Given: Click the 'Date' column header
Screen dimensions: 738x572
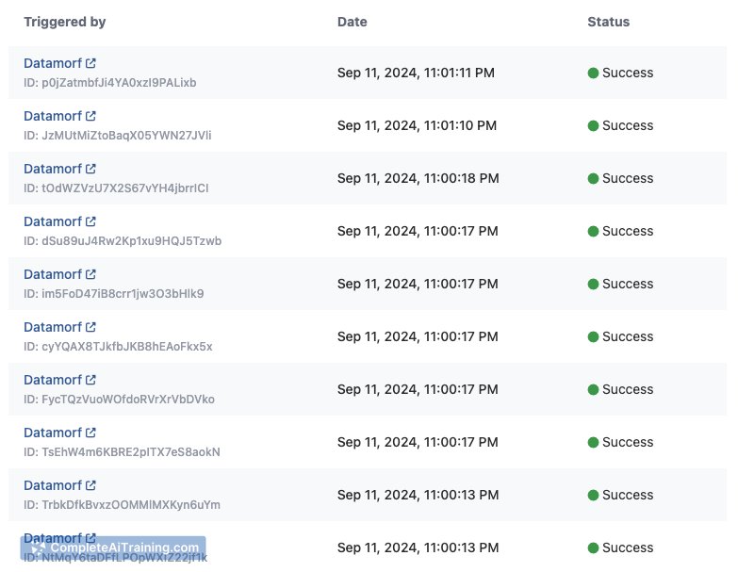Looking at the screenshot, I should pos(353,22).
